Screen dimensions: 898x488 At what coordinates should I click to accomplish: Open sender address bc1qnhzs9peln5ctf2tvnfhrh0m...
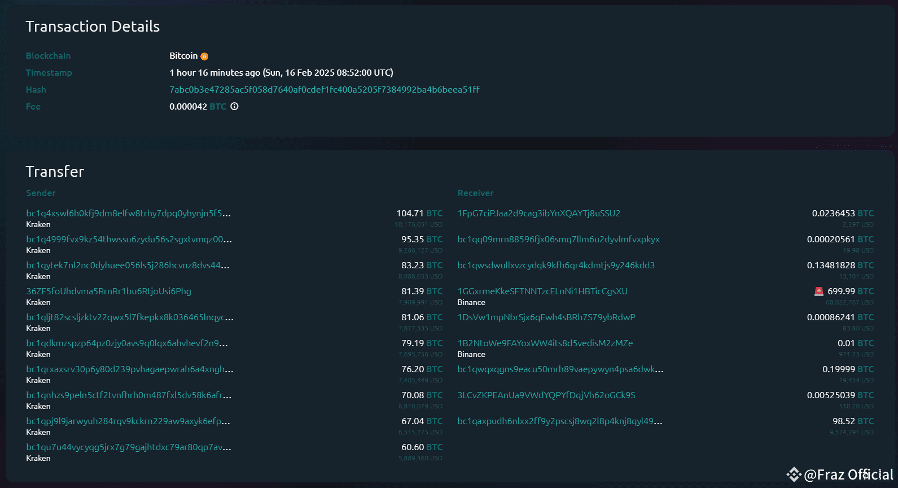(129, 395)
